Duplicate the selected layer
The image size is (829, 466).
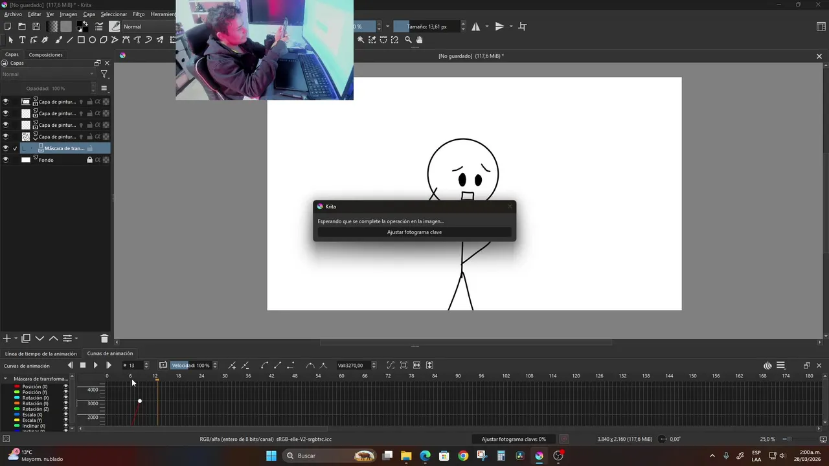coord(26,338)
